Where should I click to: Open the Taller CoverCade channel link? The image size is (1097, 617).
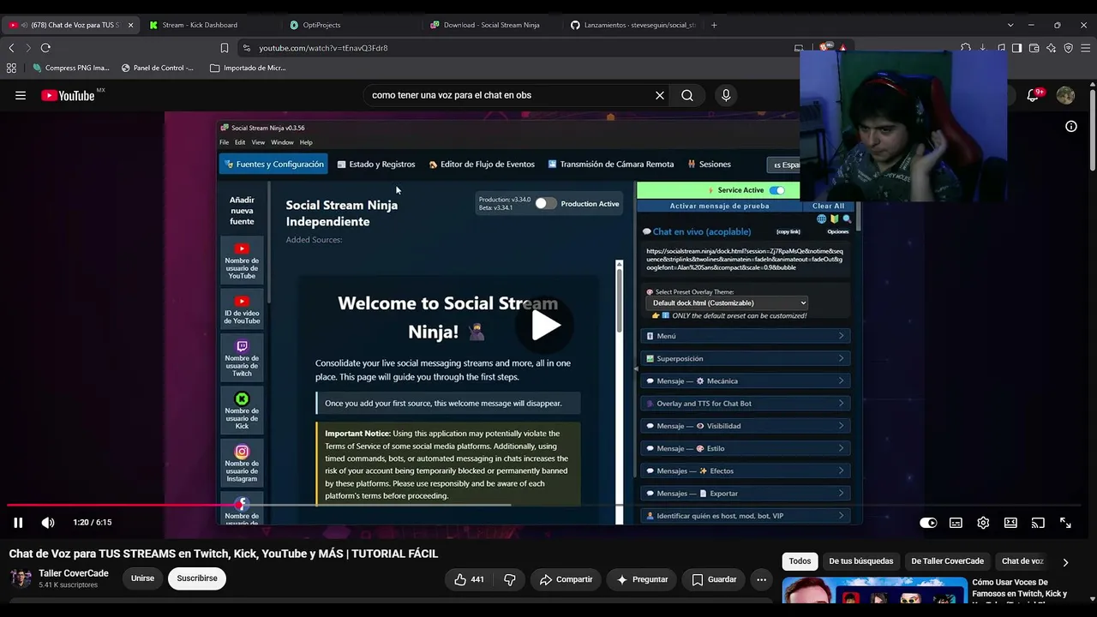[x=74, y=573]
